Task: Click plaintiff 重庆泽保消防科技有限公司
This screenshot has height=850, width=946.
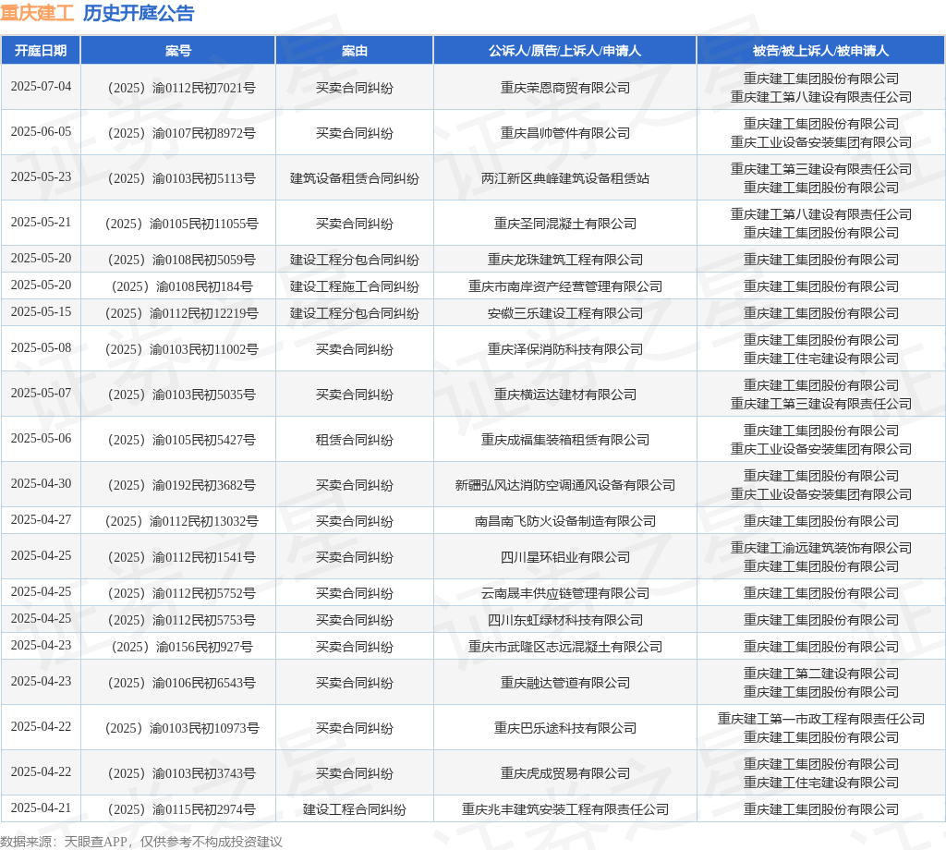Action: pos(564,350)
